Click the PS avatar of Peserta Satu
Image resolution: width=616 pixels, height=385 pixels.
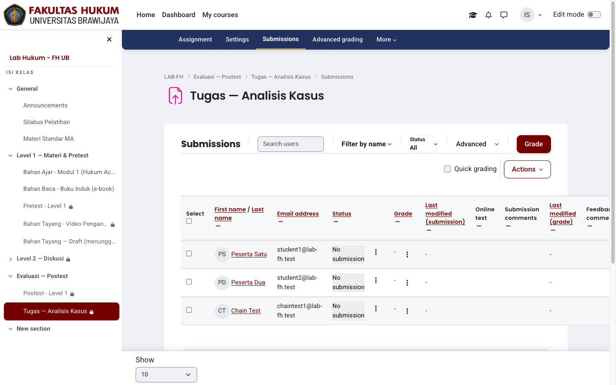[222, 254]
